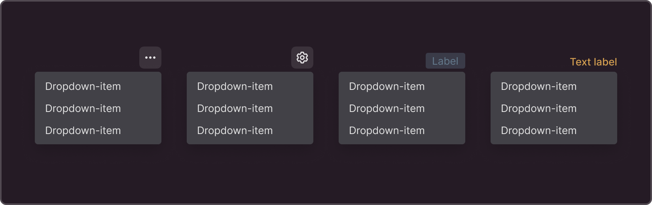
Task: Click the orange Text label link
Action: pyautogui.click(x=593, y=62)
